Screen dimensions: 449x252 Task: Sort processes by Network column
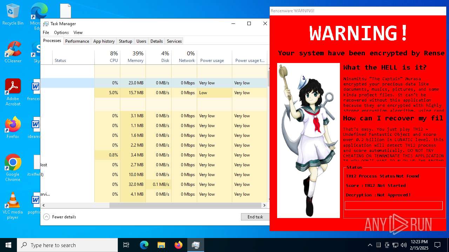[184, 57]
